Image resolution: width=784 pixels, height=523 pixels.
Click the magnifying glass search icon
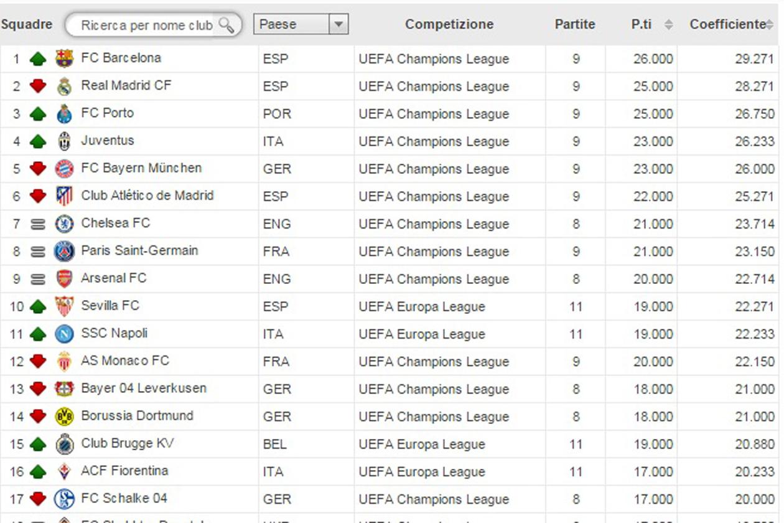pyautogui.click(x=226, y=25)
